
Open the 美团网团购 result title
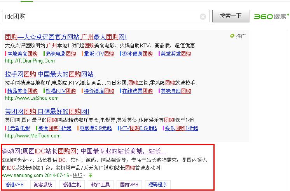(x=47, y=111)
